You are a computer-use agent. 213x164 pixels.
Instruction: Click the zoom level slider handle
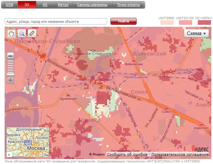[11, 75]
